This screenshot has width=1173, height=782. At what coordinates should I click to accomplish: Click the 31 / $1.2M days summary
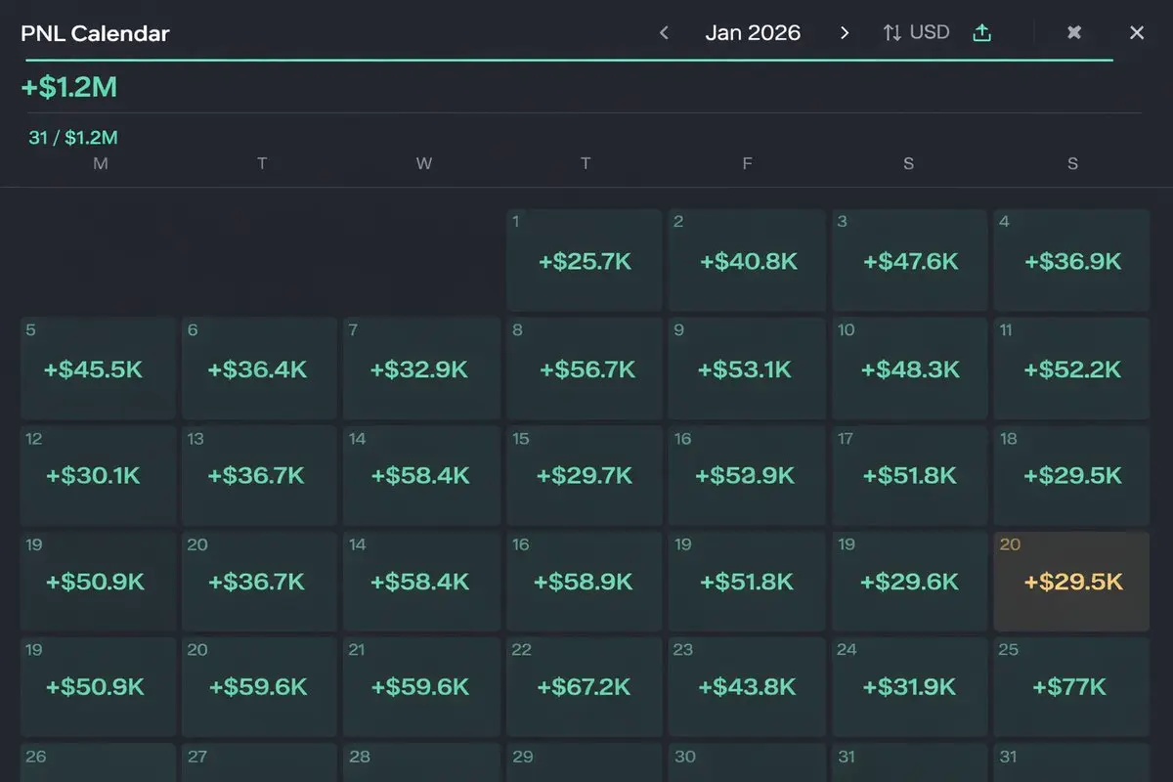(x=73, y=138)
